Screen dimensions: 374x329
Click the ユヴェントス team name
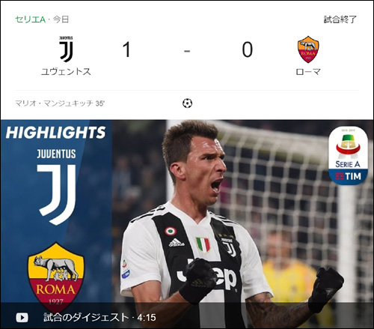[x=66, y=72]
